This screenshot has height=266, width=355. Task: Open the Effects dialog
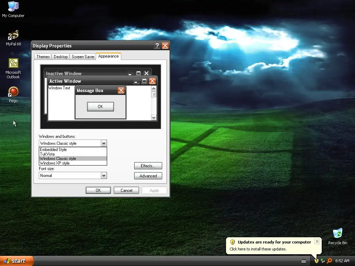click(x=148, y=166)
